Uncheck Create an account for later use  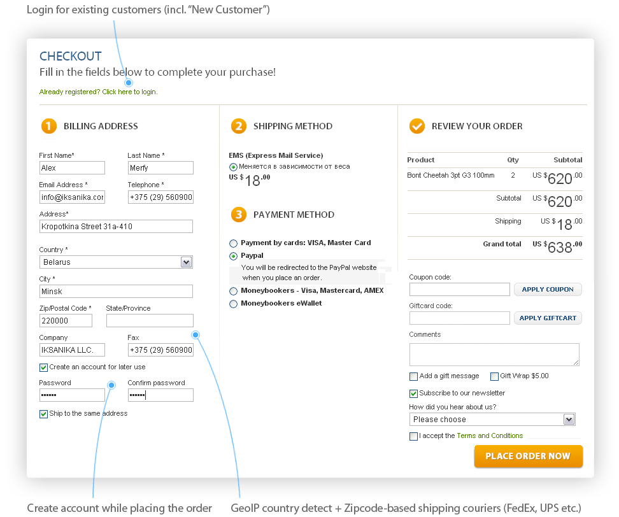[x=43, y=367]
